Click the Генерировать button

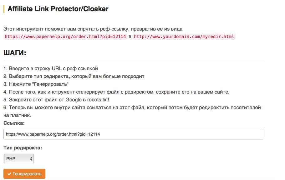click(24, 174)
